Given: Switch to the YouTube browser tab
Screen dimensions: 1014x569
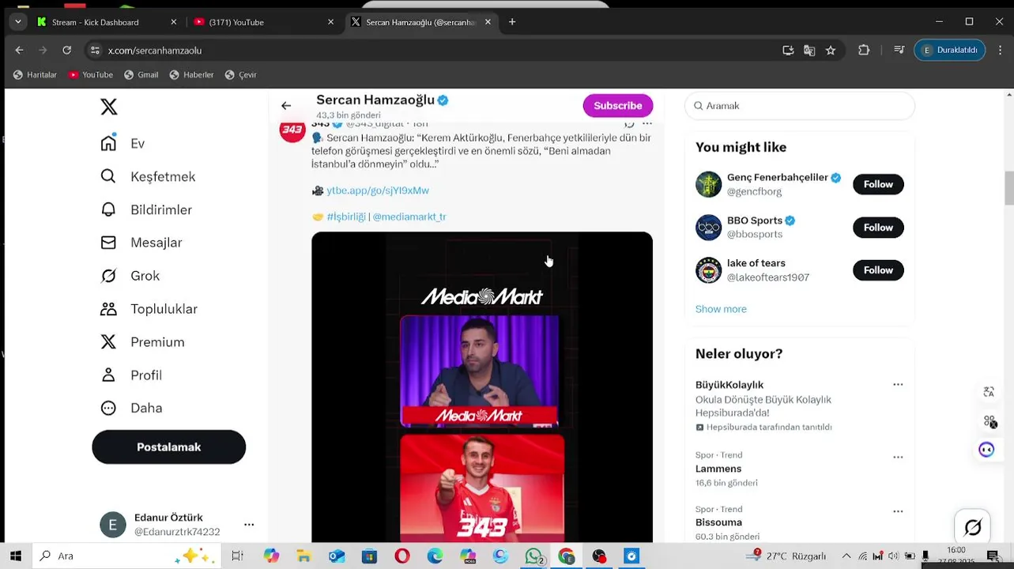Looking at the screenshot, I should coord(262,22).
